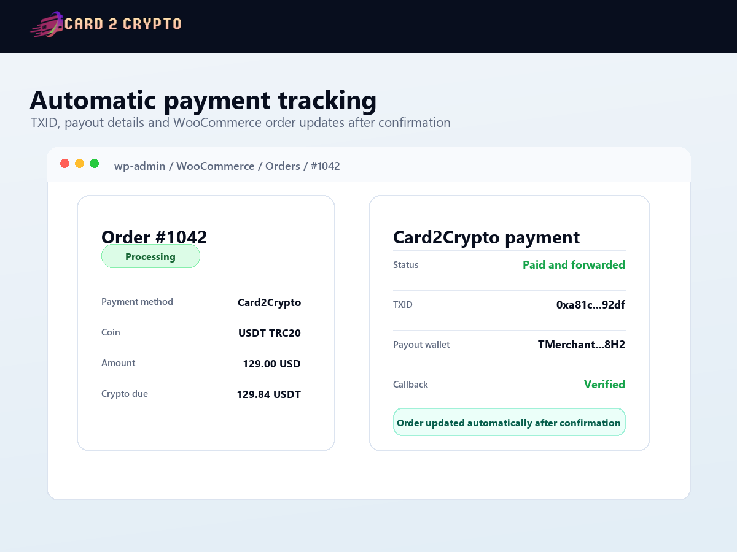The image size is (737, 552).
Task: Click the Callback label
Action: (410, 385)
